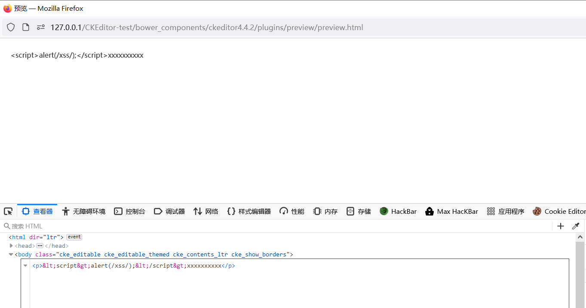Click the 搜索 HTML search field
586x308 pixels.
point(275,226)
